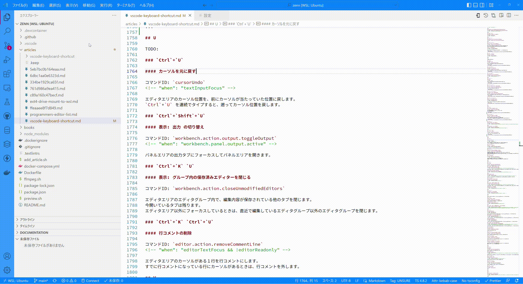Click the Go Back arrow in title bar
Image resolution: width=523 pixels, height=284 pixels.
point(205,5)
